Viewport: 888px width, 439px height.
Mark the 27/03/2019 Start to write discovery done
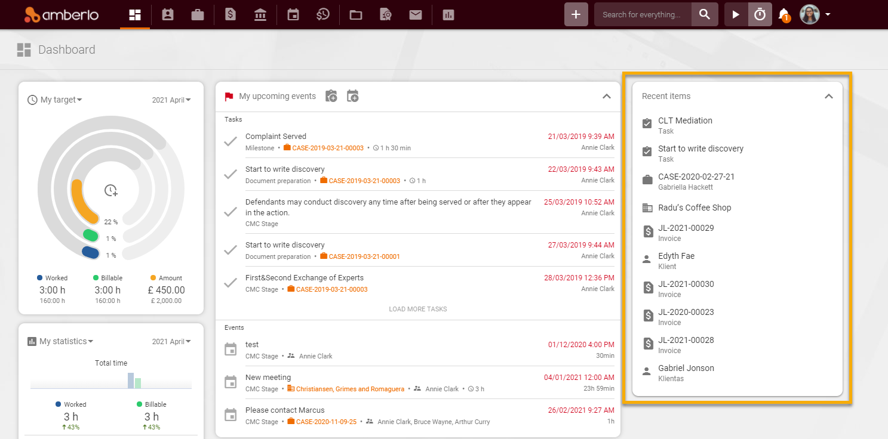(231, 251)
